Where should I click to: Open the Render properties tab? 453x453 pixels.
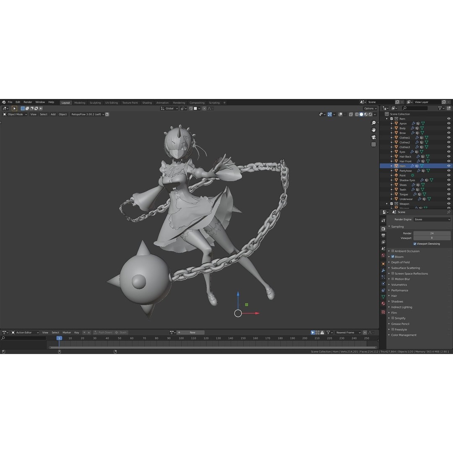tap(383, 229)
